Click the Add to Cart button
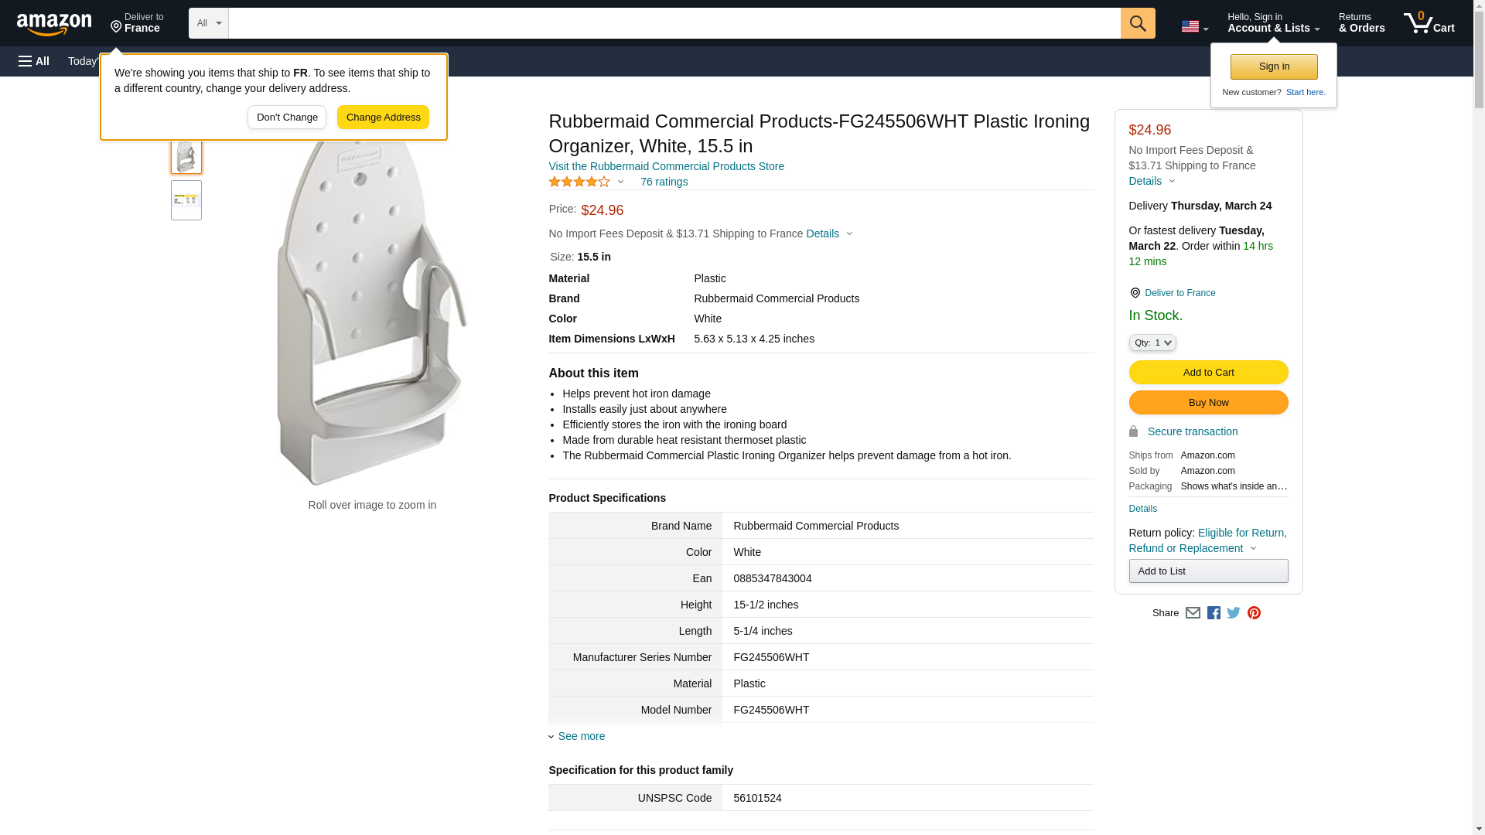The width and height of the screenshot is (1485, 835). coord(1208,373)
